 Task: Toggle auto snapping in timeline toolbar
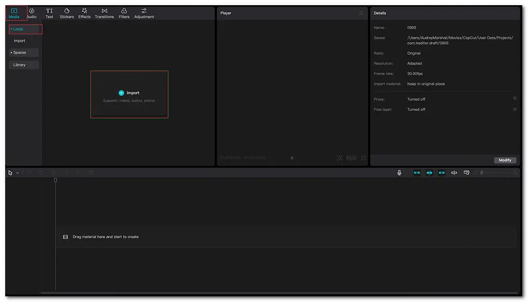429,173
